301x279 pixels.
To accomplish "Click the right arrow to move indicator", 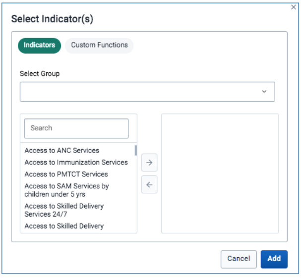I will tap(149, 163).
